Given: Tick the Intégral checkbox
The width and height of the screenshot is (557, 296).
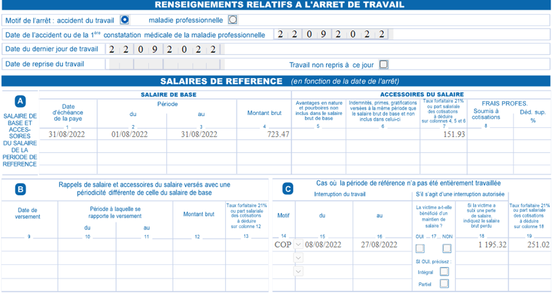Looking at the screenshot, I should [x=444, y=272].
